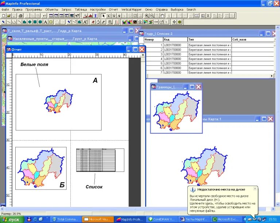This screenshot has height=223, width=280.
Task: Open a table using the folder icon
Action: [x=9, y=16]
